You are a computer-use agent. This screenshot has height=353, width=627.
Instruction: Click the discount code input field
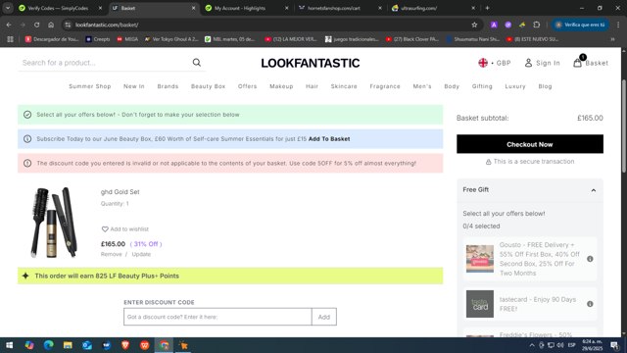click(x=217, y=317)
